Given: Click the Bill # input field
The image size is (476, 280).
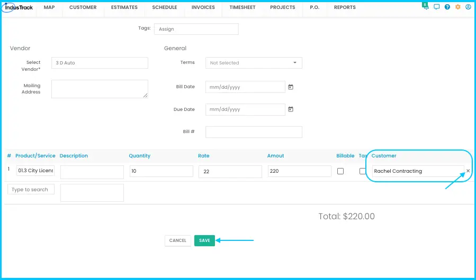Looking at the screenshot, I should pyautogui.click(x=254, y=132).
